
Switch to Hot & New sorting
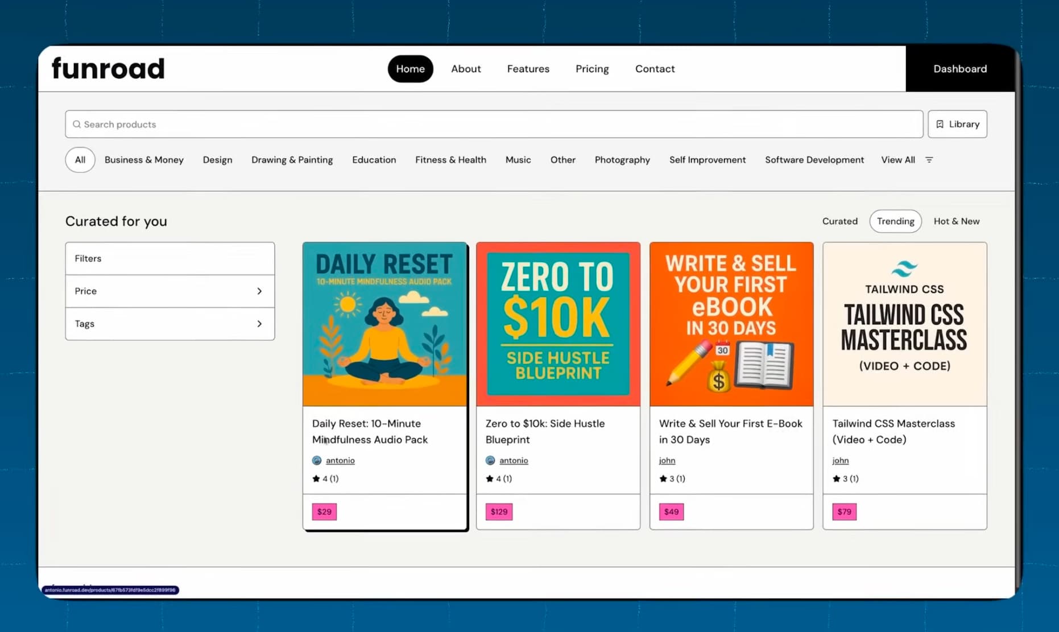click(956, 221)
